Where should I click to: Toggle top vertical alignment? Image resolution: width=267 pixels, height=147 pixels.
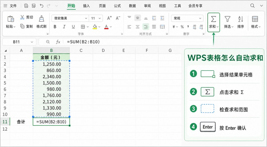point(129,18)
